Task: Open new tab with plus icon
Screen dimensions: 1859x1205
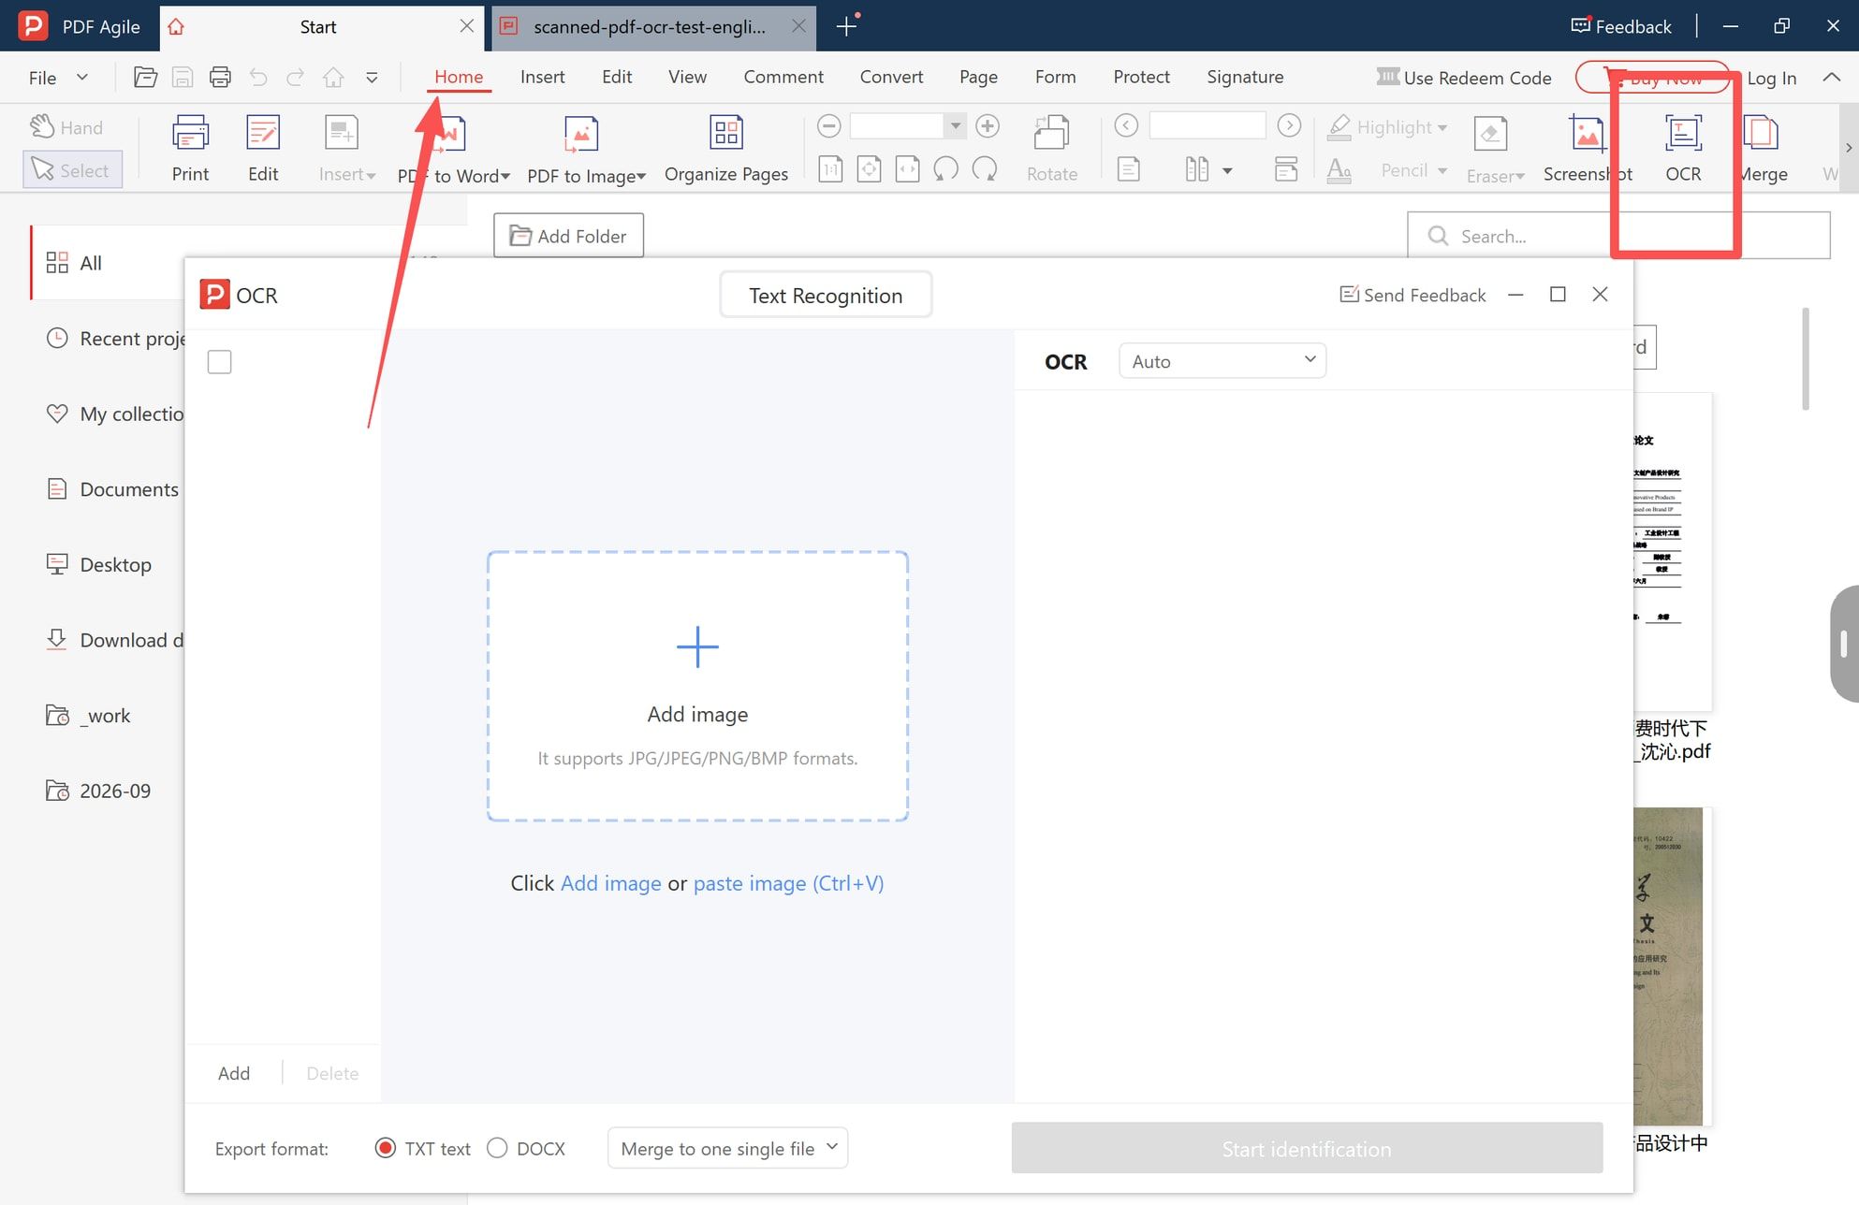Action: click(846, 26)
